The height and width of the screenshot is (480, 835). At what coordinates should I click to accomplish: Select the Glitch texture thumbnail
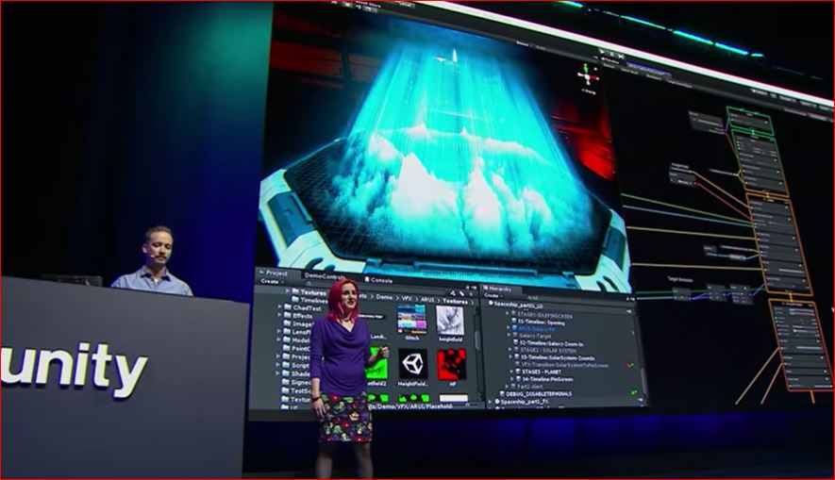(x=411, y=318)
